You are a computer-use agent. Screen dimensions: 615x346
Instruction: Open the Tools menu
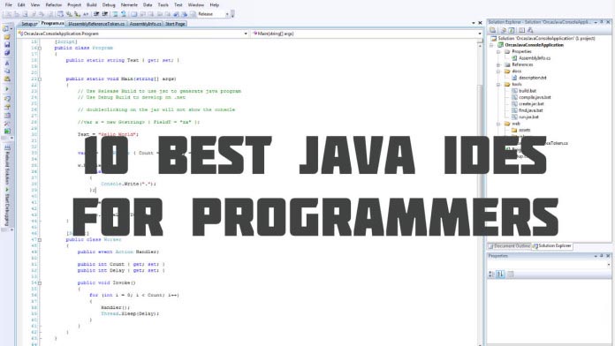(x=163, y=4)
